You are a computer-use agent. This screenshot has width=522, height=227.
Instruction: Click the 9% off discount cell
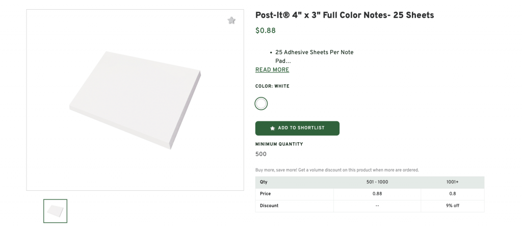452,206
